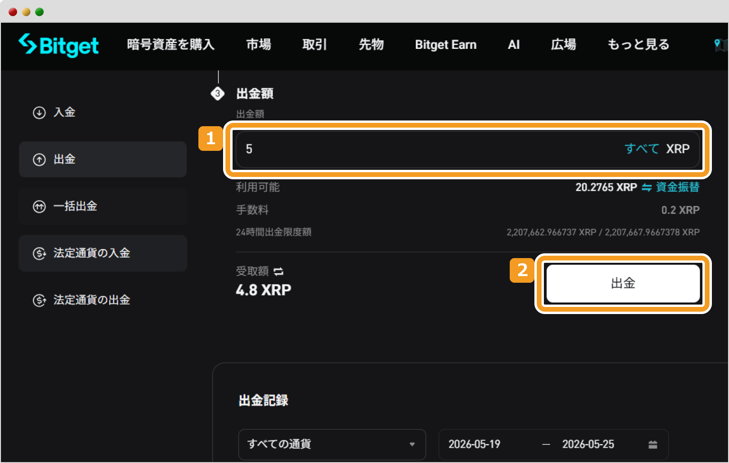Expand the すべての通貨 dropdown
The width and height of the screenshot is (729, 463).
(332, 444)
